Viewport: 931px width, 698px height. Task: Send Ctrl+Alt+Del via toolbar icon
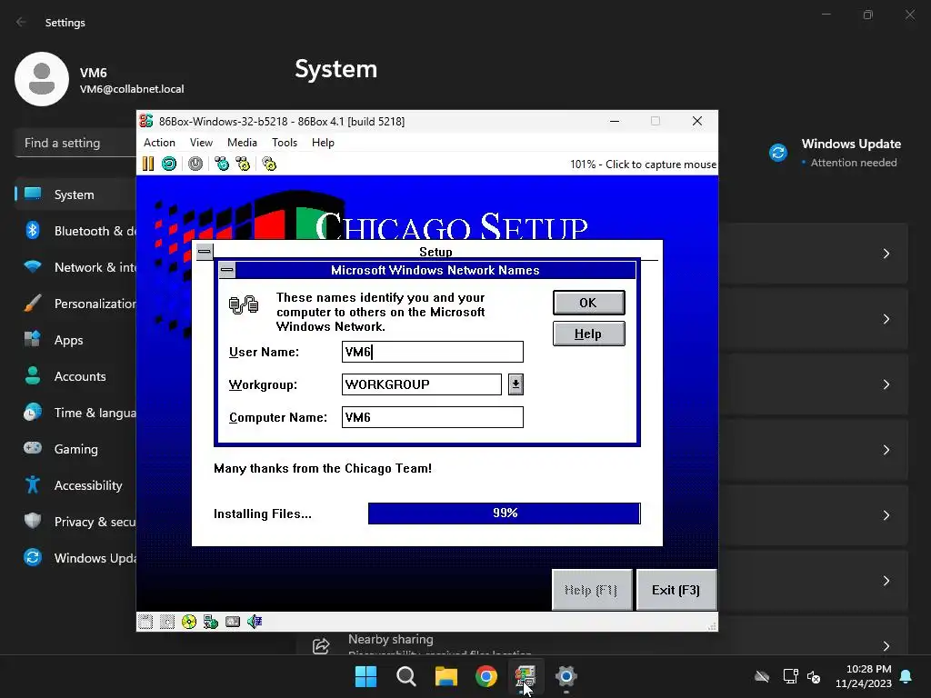point(222,164)
